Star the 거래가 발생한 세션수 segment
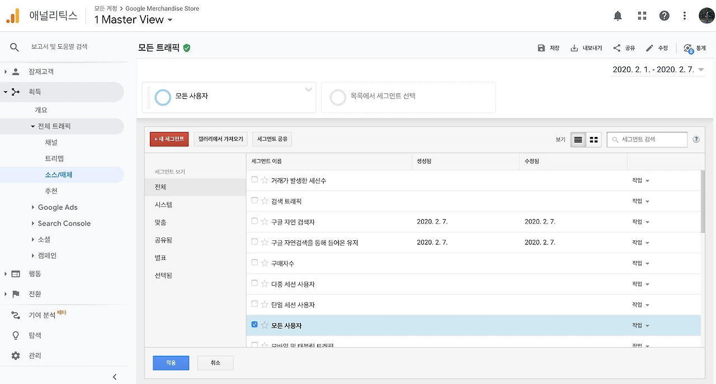The width and height of the screenshot is (716, 384). click(x=265, y=181)
